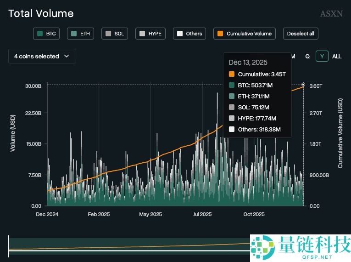Expand the coins selector chevron arrow
This screenshot has height=262, width=351.
[x=67, y=56]
